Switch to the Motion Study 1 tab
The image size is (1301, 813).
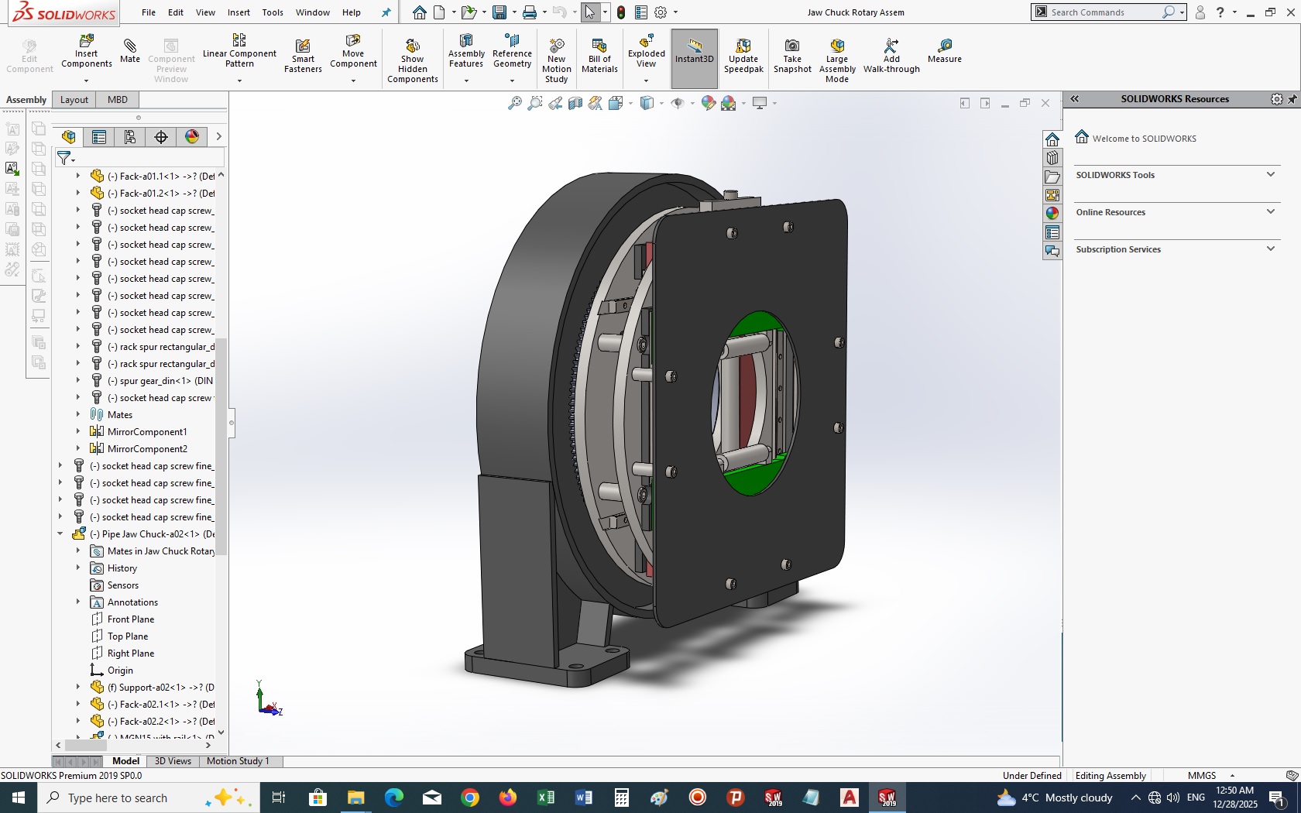pos(238,761)
